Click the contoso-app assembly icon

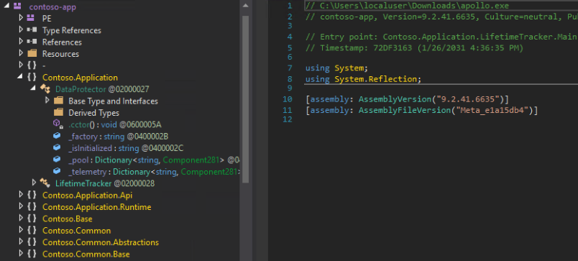tap(17, 6)
